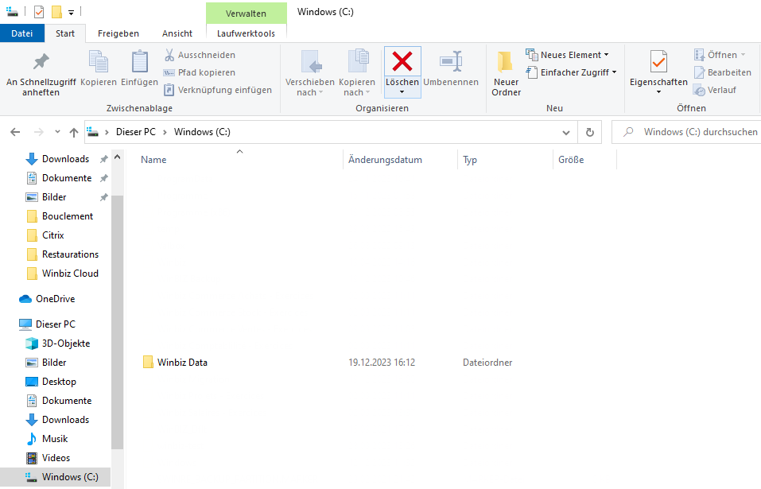Image resolution: width=761 pixels, height=489 pixels.
Task: Select Windows (C:) in navigation pane
Action: pyautogui.click(x=56, y=477)
